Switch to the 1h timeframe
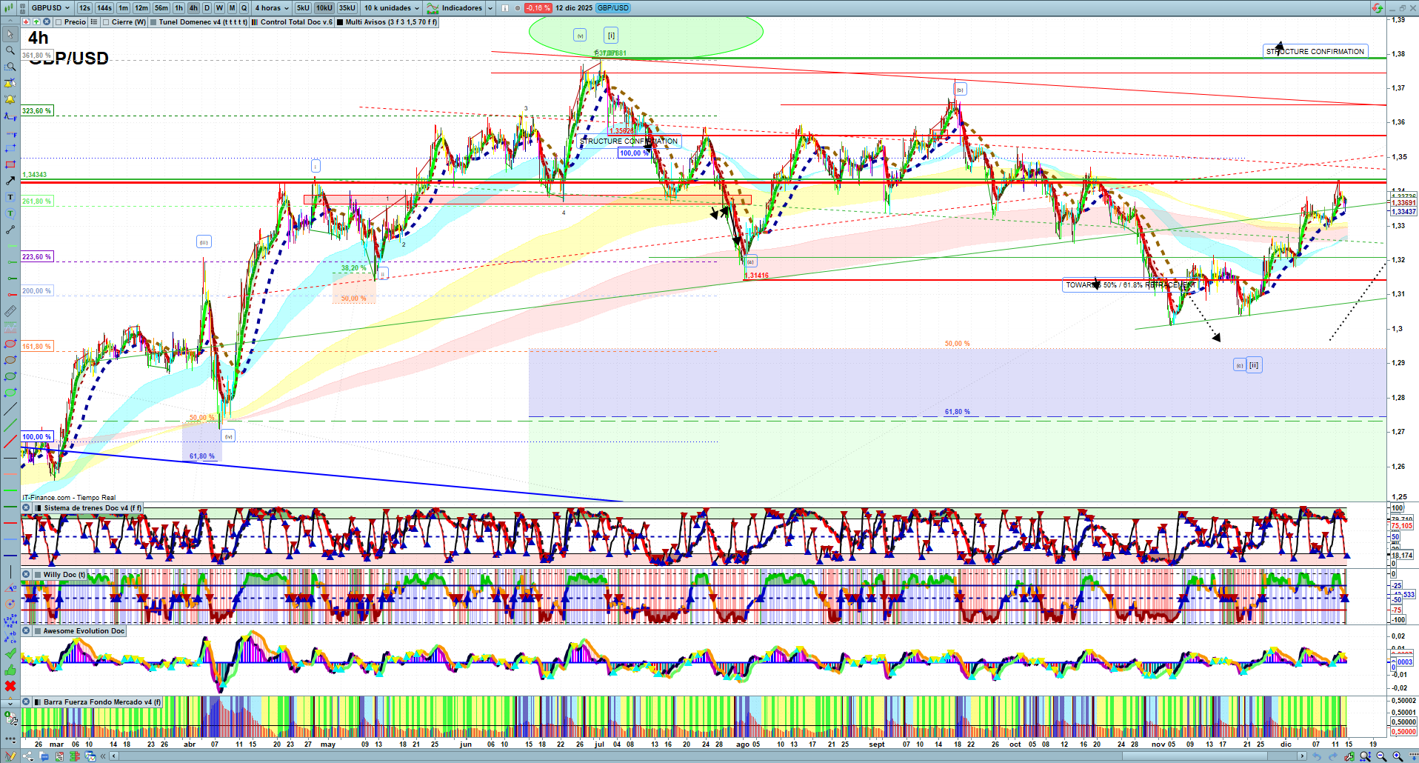 pos(178,8)
